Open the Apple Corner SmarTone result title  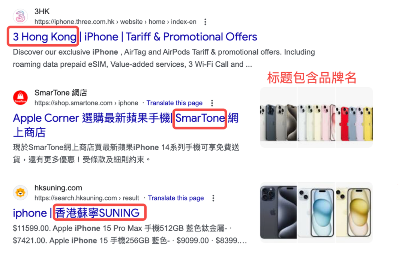pyautogui.click(x=126, y=125)
